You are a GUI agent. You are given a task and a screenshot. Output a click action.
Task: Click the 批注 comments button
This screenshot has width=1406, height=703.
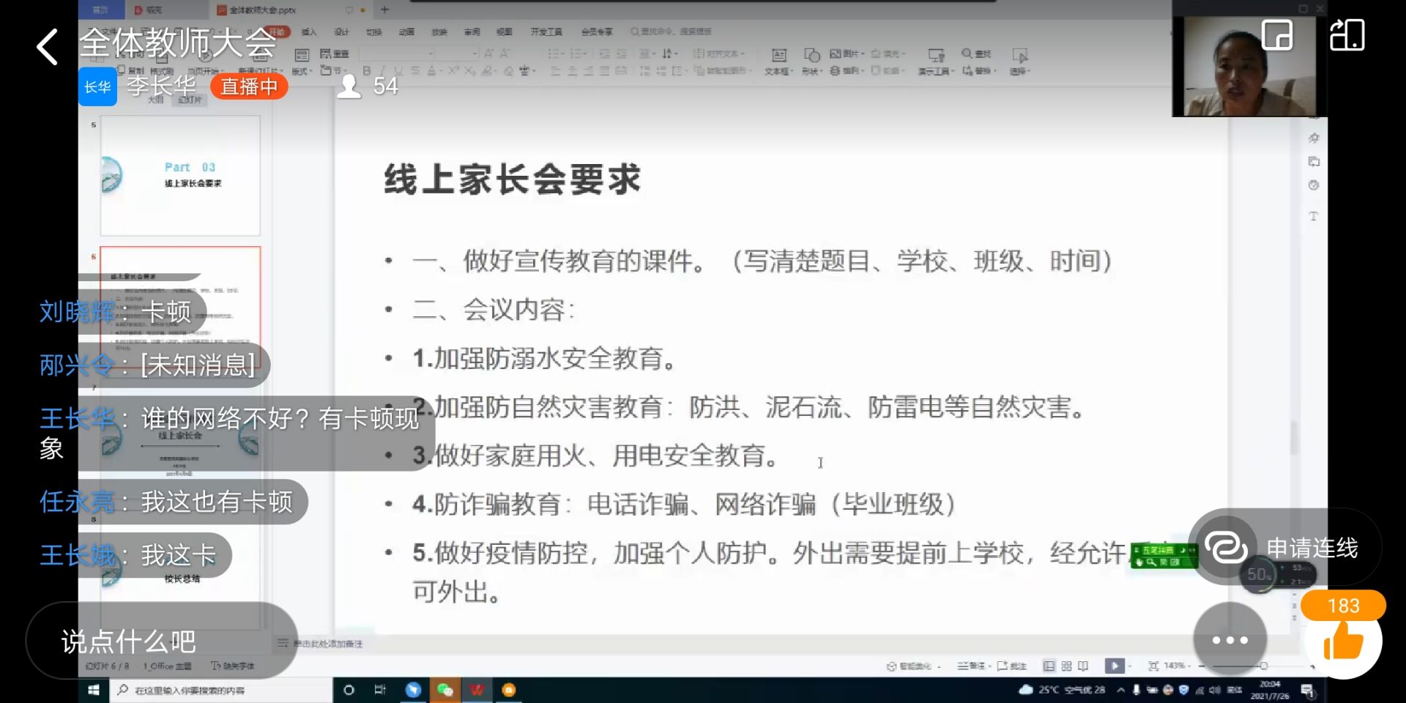point(1011,666)
